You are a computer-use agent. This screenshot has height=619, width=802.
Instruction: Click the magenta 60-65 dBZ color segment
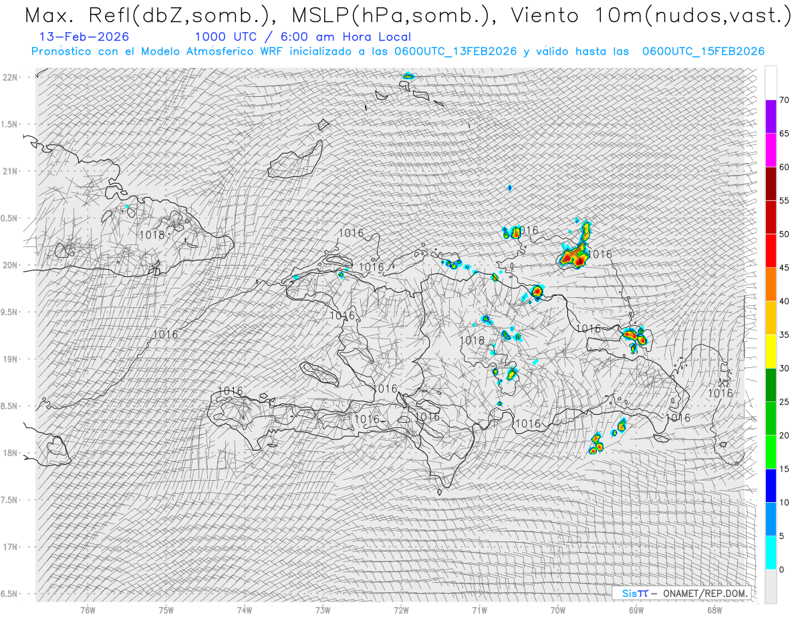(771, 150)
